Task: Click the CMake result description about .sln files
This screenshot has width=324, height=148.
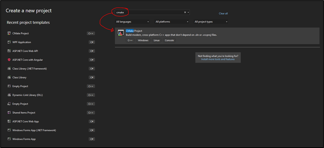Action: point(171,35)
